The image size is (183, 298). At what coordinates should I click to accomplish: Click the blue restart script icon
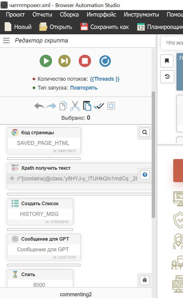(x=105, y=61)
